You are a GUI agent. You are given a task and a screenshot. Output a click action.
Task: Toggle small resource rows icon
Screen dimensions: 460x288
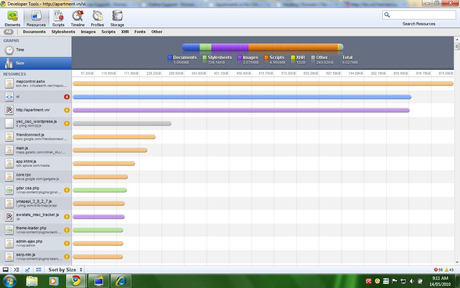pos(39,270)
